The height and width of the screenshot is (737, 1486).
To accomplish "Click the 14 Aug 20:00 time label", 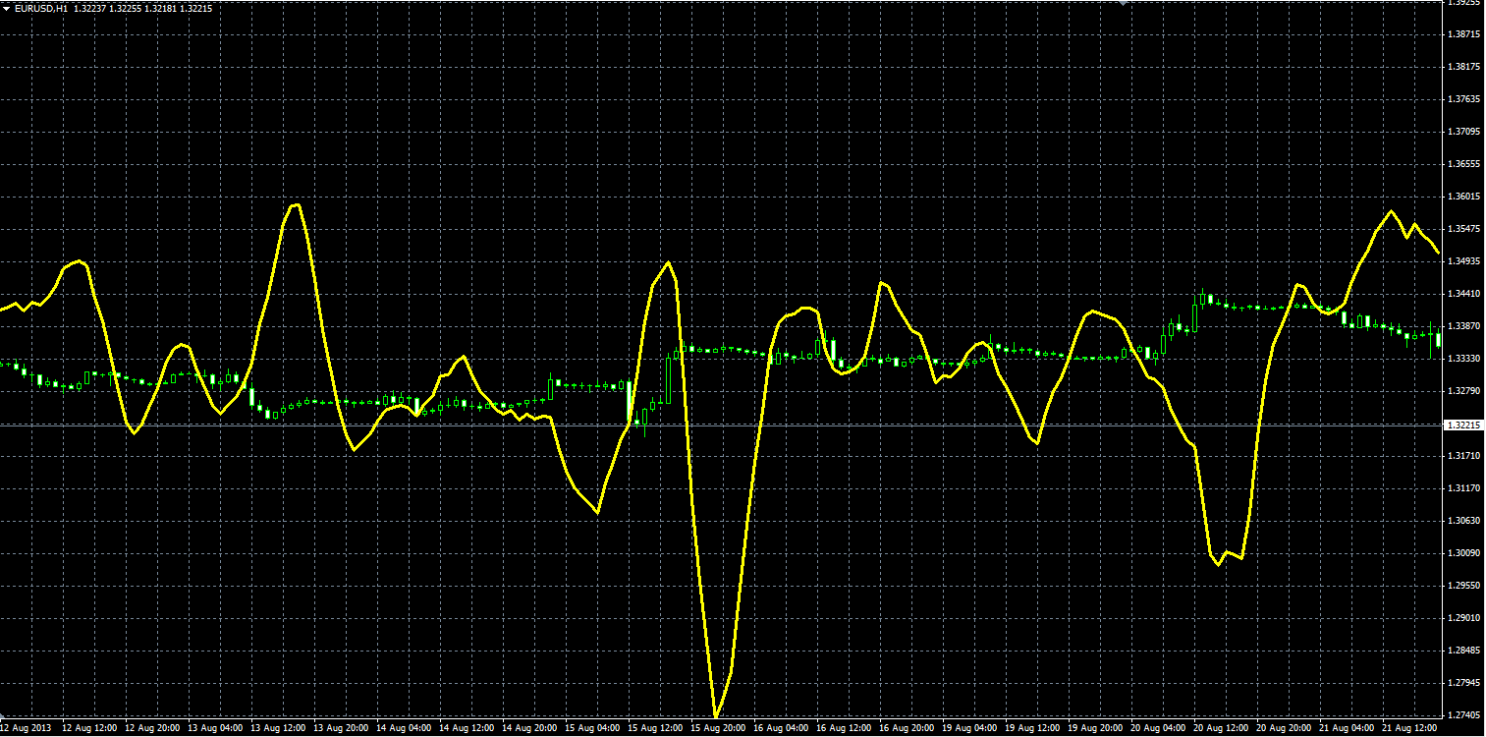I will pyautogui.click(x=529, y=728).
